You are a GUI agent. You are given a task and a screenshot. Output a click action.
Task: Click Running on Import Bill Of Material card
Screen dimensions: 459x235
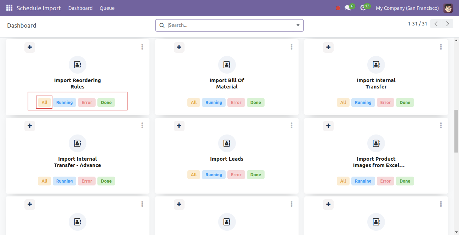(214, 103)
